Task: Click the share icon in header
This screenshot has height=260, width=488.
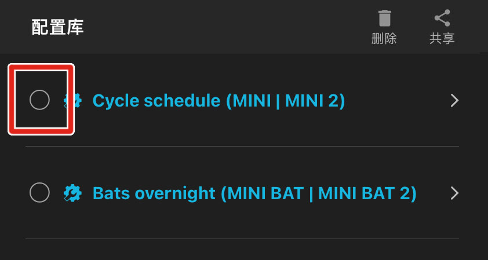Action: coord(442,19)
